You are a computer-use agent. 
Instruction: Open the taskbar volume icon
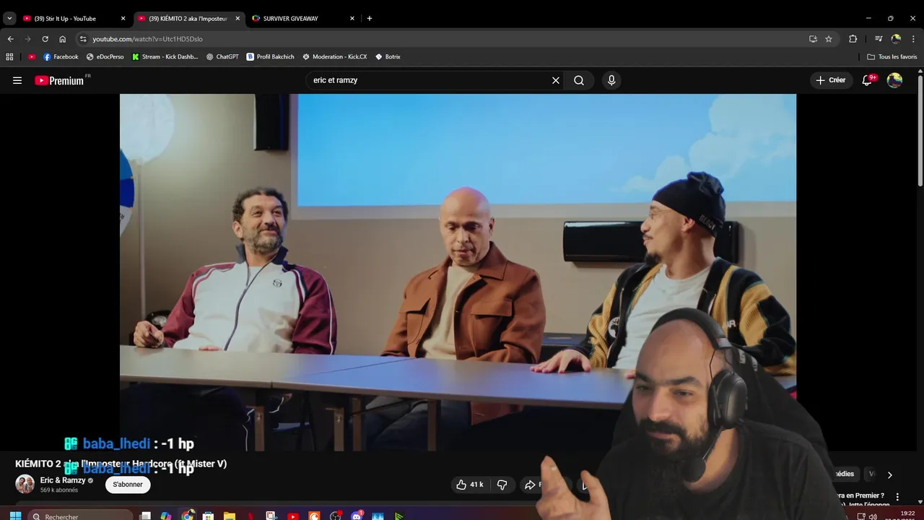(x=873, y=516)
